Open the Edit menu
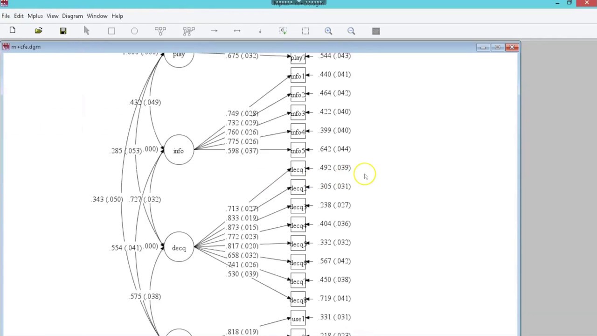This screenshot has width=597, height=336. tap(19, 16)
